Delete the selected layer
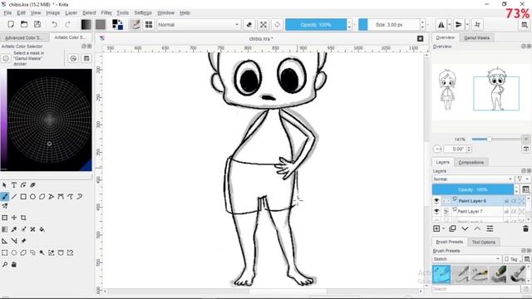532x299 pixels. (525, 229)
